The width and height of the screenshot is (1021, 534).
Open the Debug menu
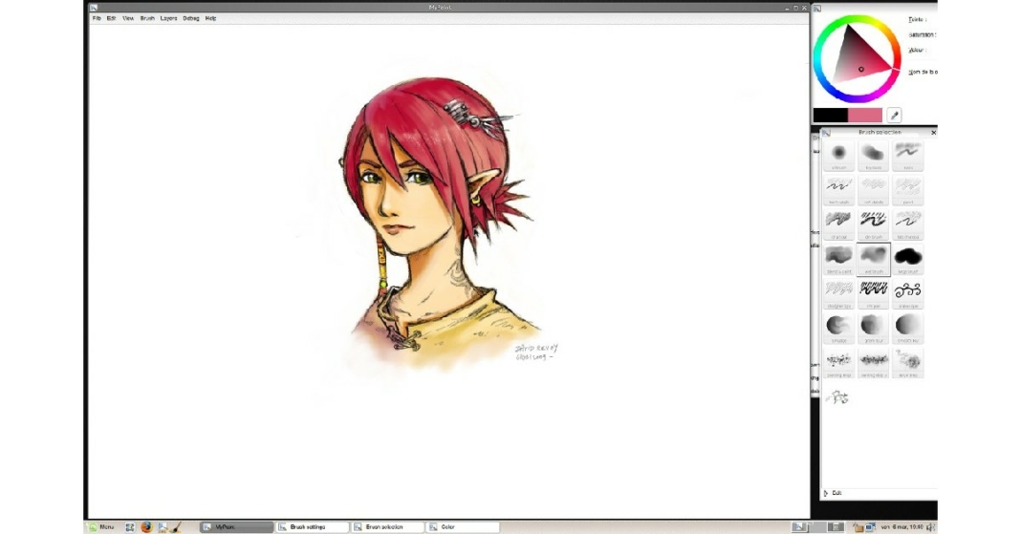[x=191, y=18]
